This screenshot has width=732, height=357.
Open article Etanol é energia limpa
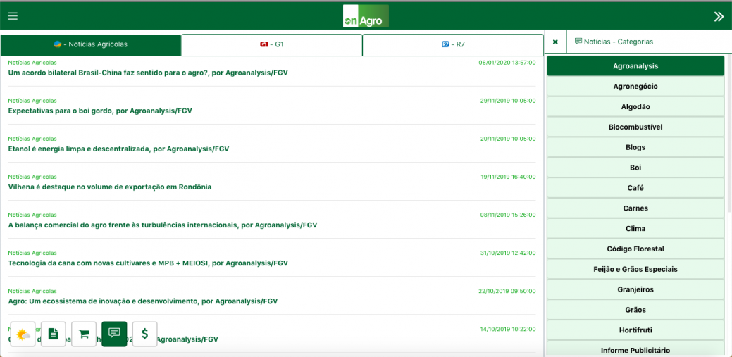point(118,149)
